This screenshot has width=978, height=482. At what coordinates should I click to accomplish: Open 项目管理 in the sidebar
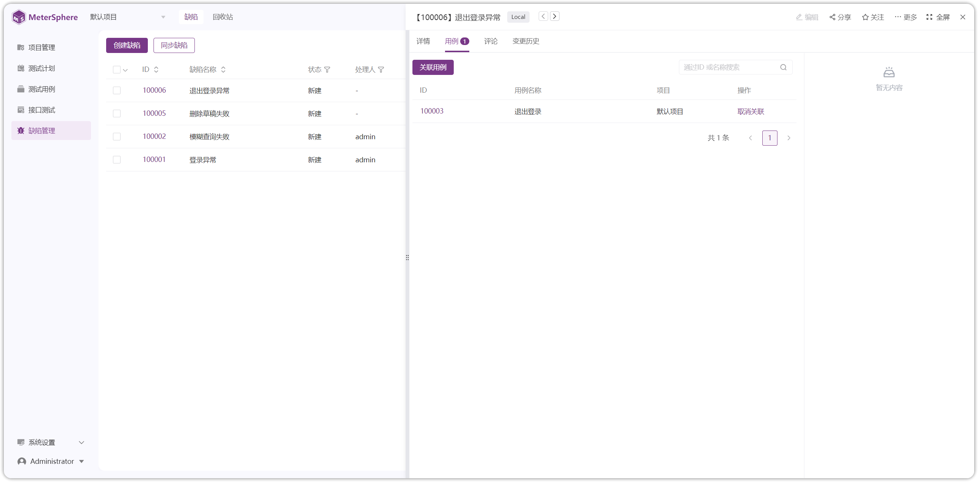pyautogui.click(x=51, y=47)
